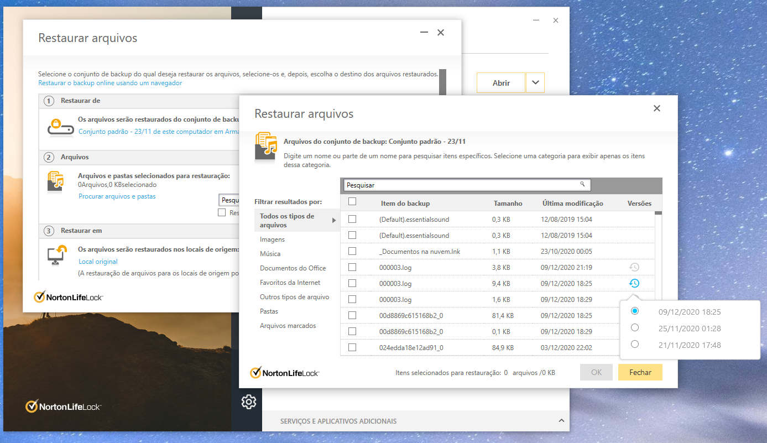Filter results by Favoritos da Internet
This screenshot has width=767, height=443.
(x=290, y=283)
